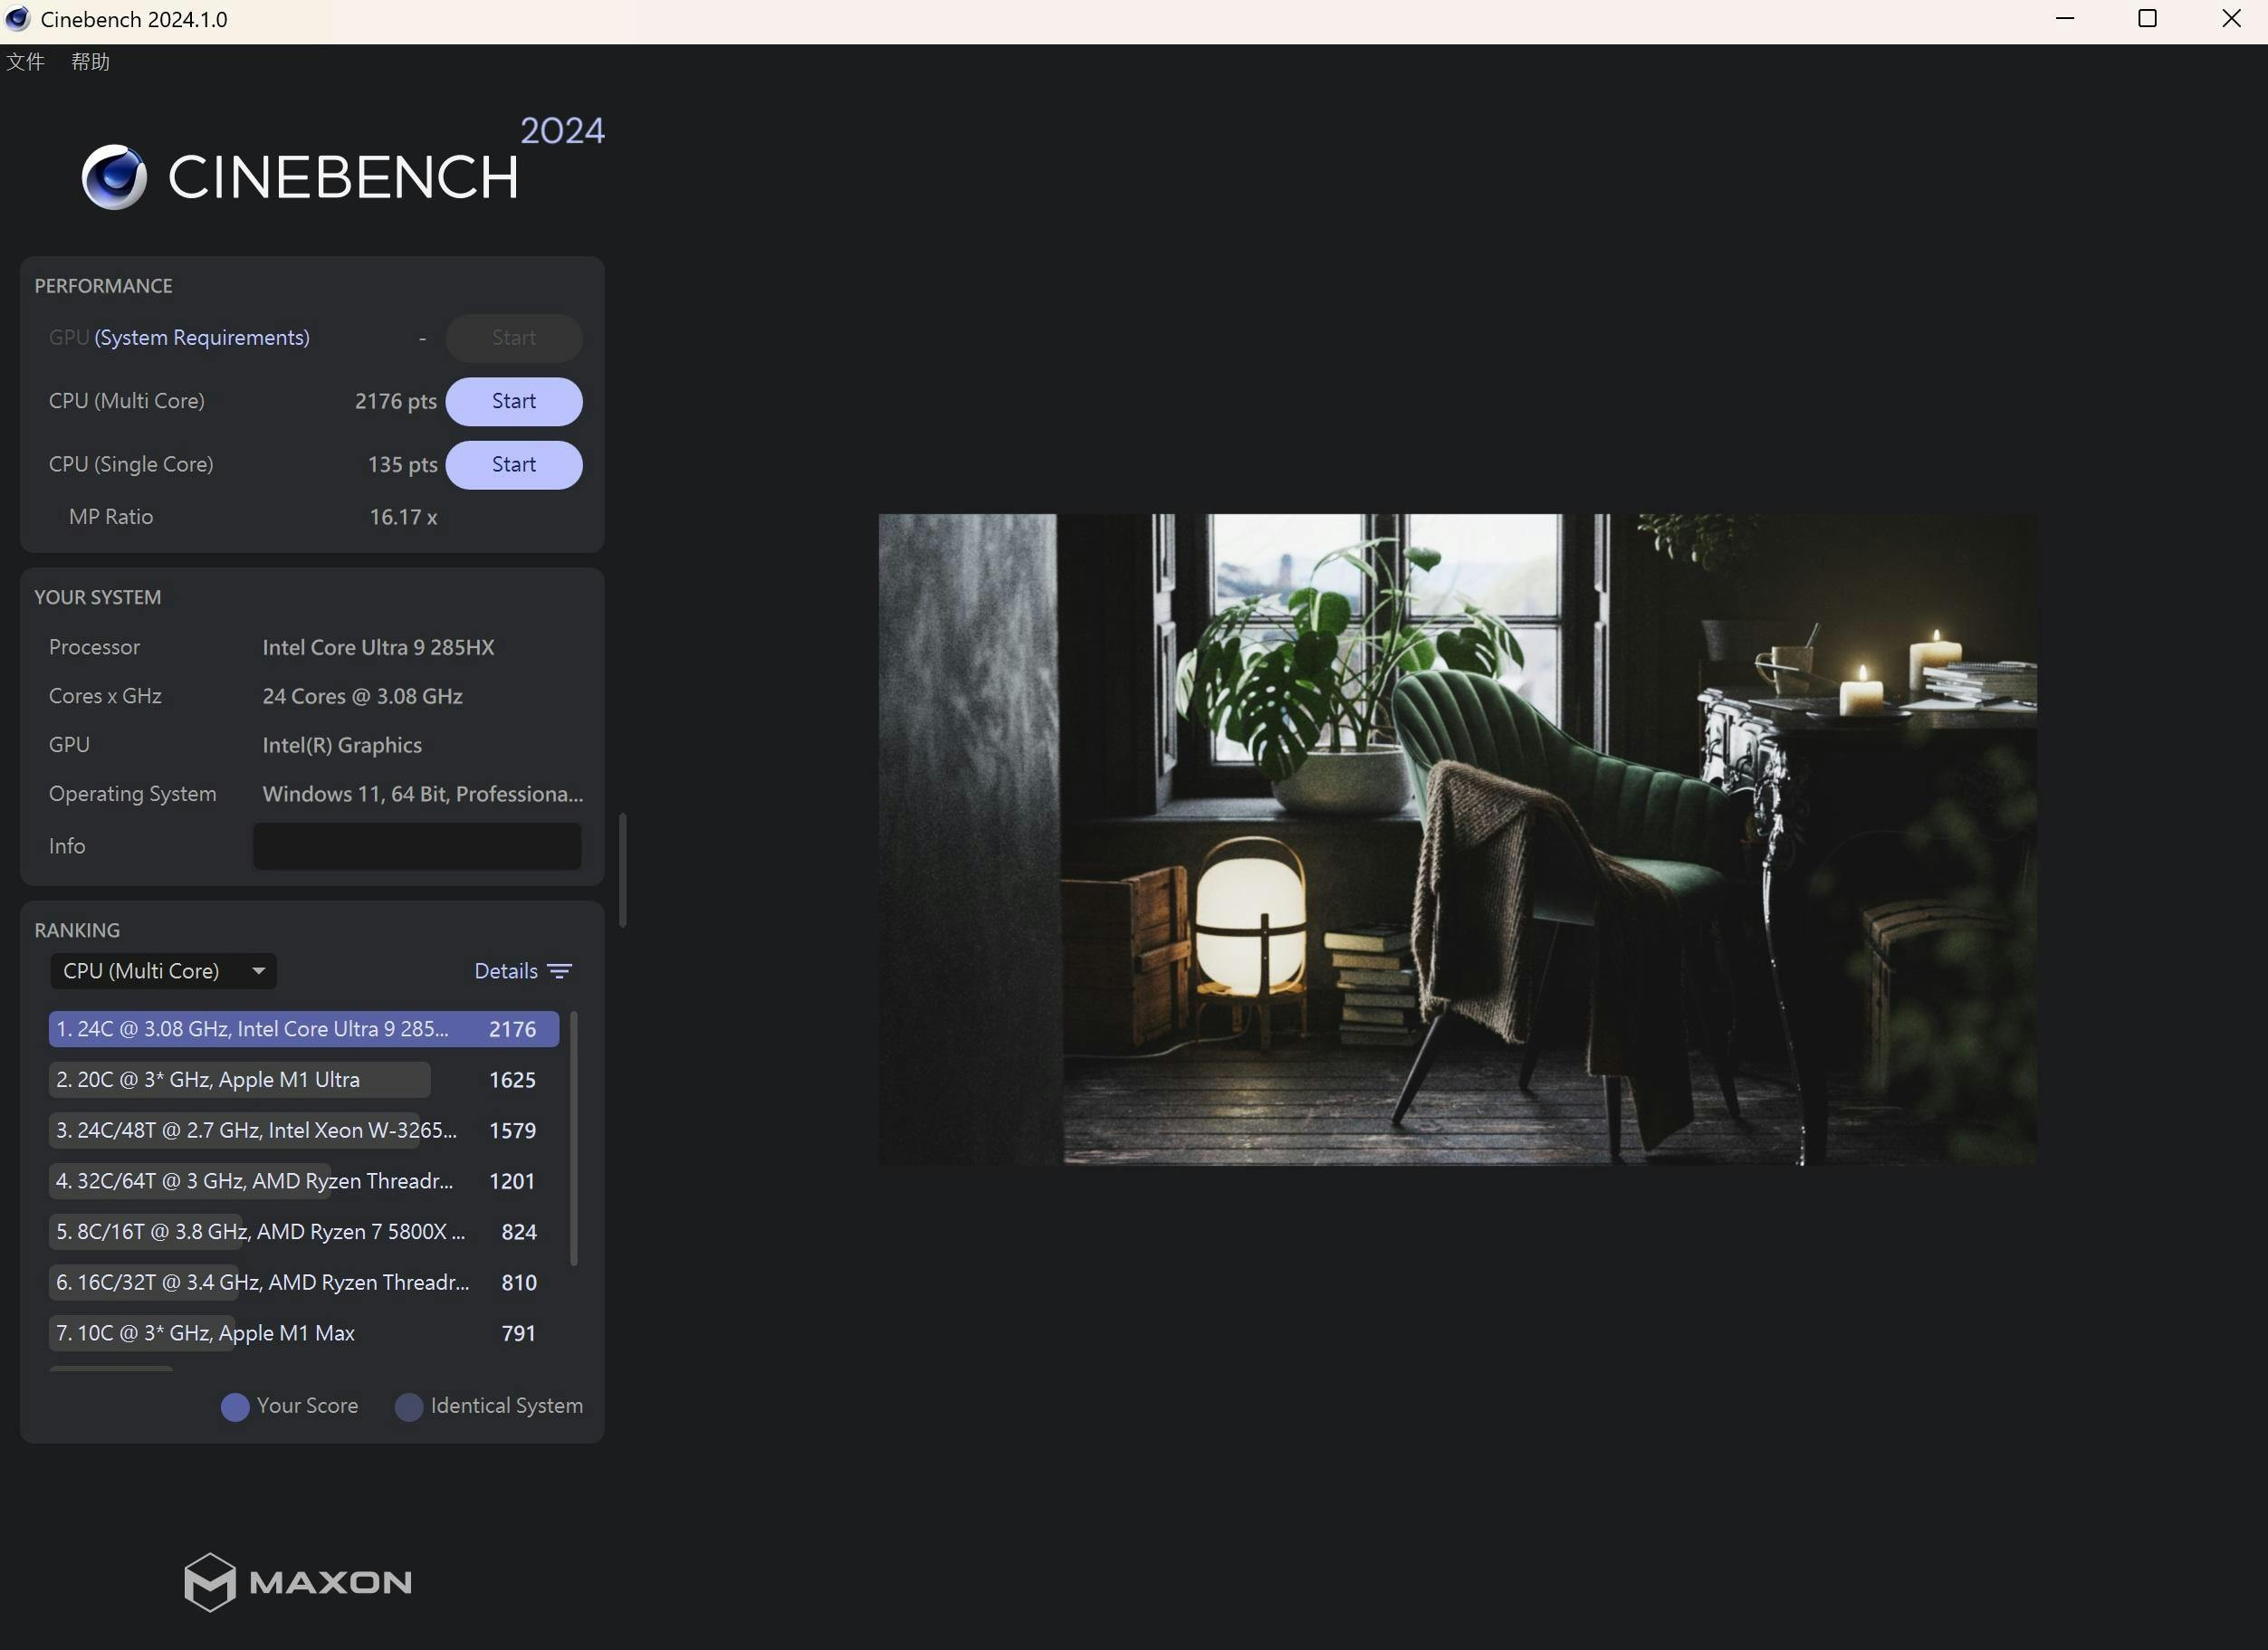The width and height of the screenshot is (2268, 1650).
Task: Minimize the Cinebench window
Action: (2064, 19)
